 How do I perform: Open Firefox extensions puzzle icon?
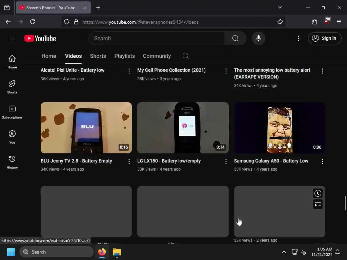(314, 22)
